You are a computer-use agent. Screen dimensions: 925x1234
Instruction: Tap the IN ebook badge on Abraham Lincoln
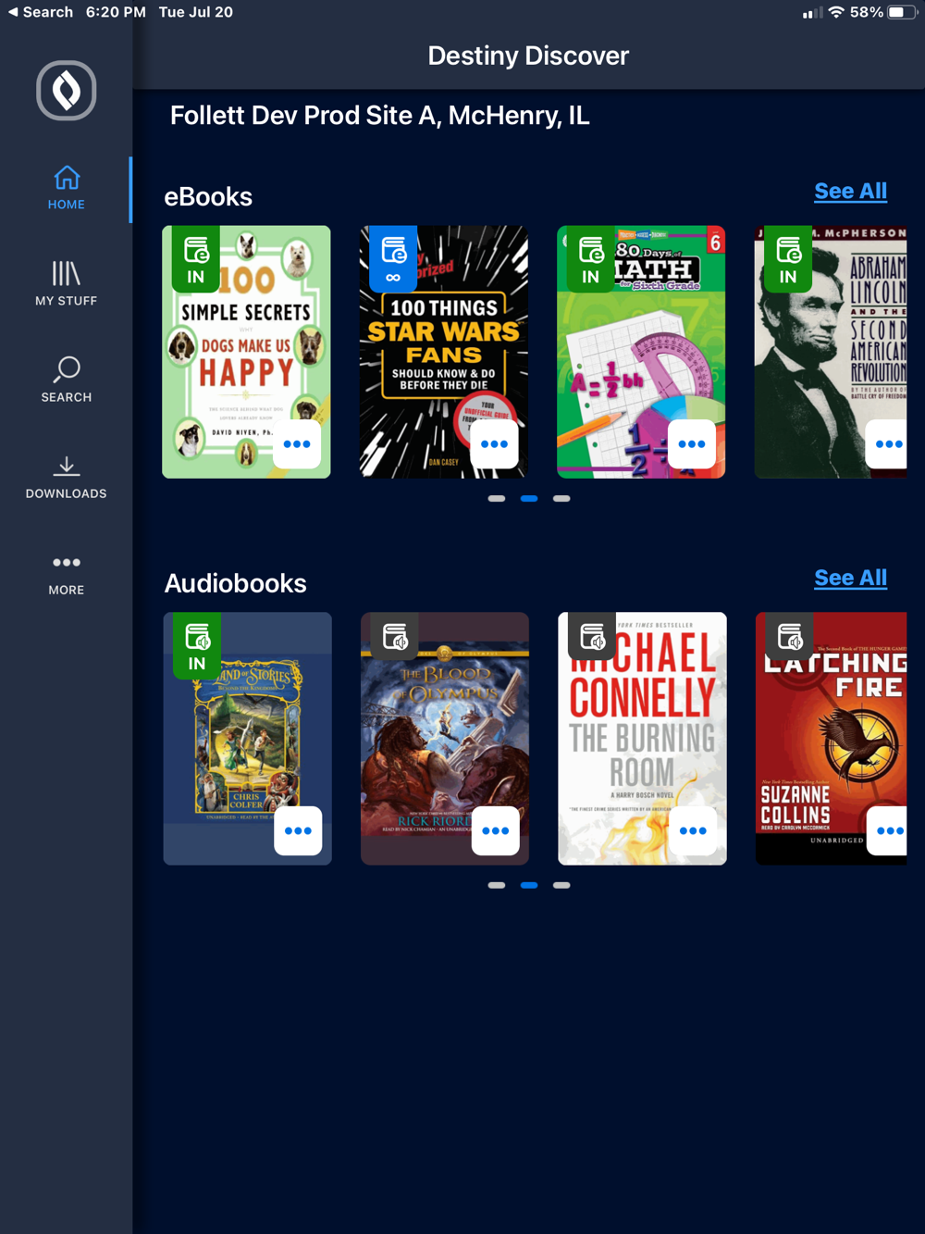tap(788, 259)
